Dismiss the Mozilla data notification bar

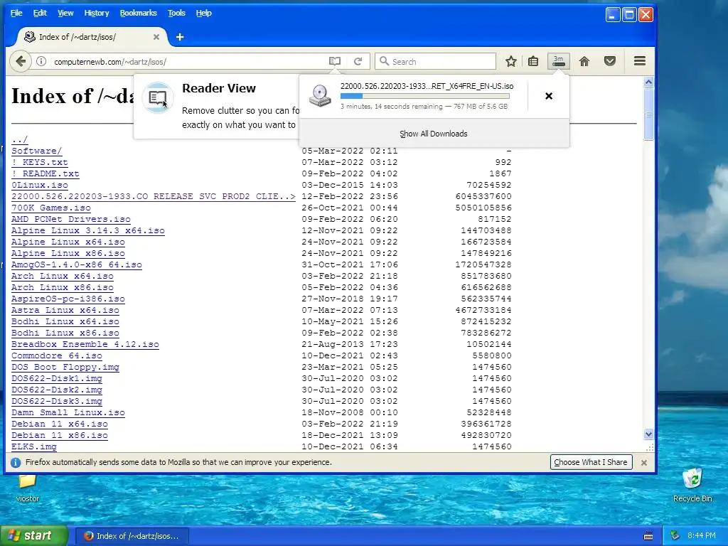click(644, 462)
